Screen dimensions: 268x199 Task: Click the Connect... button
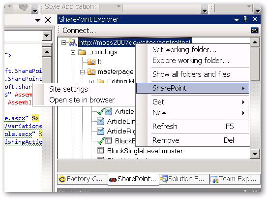pos(79,31)
